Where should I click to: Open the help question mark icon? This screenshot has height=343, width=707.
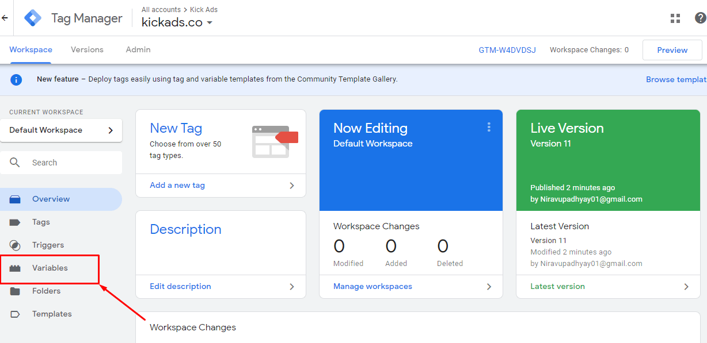701,18
